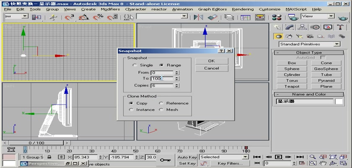Viewport: 352px width, 168px height.
Task: Toggle Absolute/Offset transform type-in mode
Action: [x=61, y=157]
